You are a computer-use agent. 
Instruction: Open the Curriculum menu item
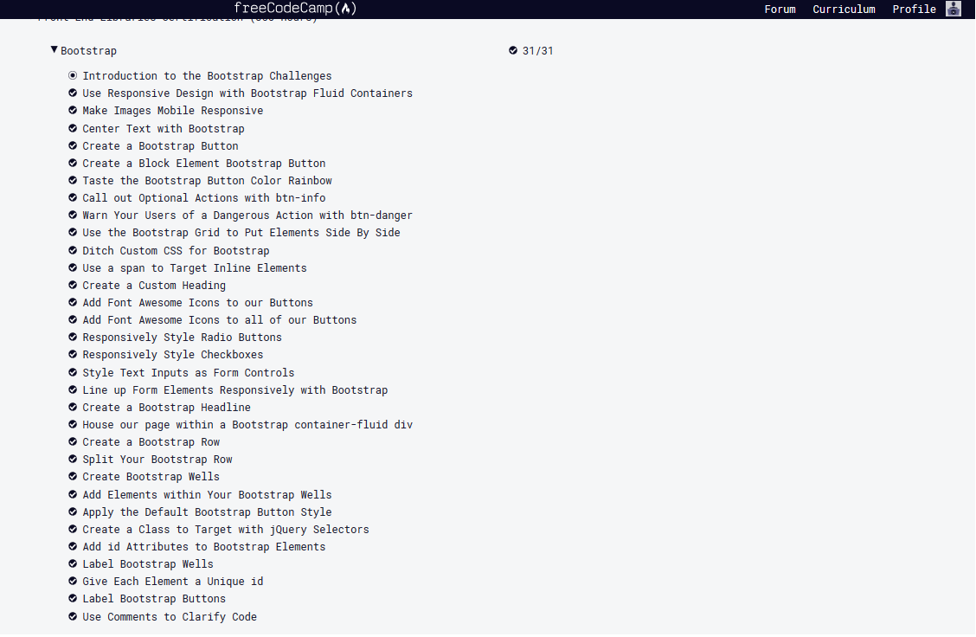pos(844,10)
